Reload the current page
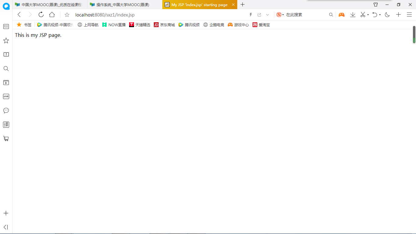This screenshot has width=416, height=234. coord(41,15)
